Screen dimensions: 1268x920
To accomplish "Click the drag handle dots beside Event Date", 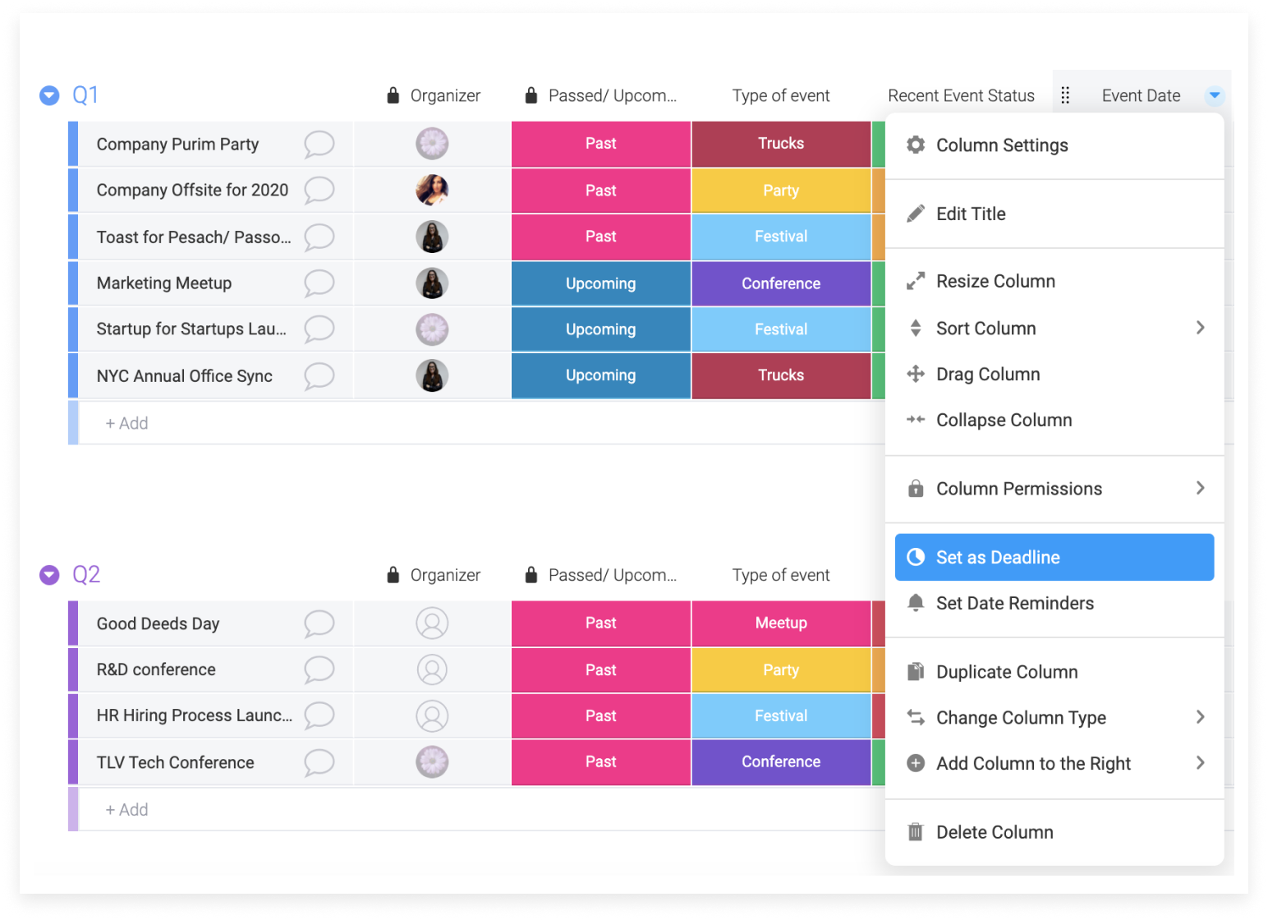I will (x=1065, y=94).
